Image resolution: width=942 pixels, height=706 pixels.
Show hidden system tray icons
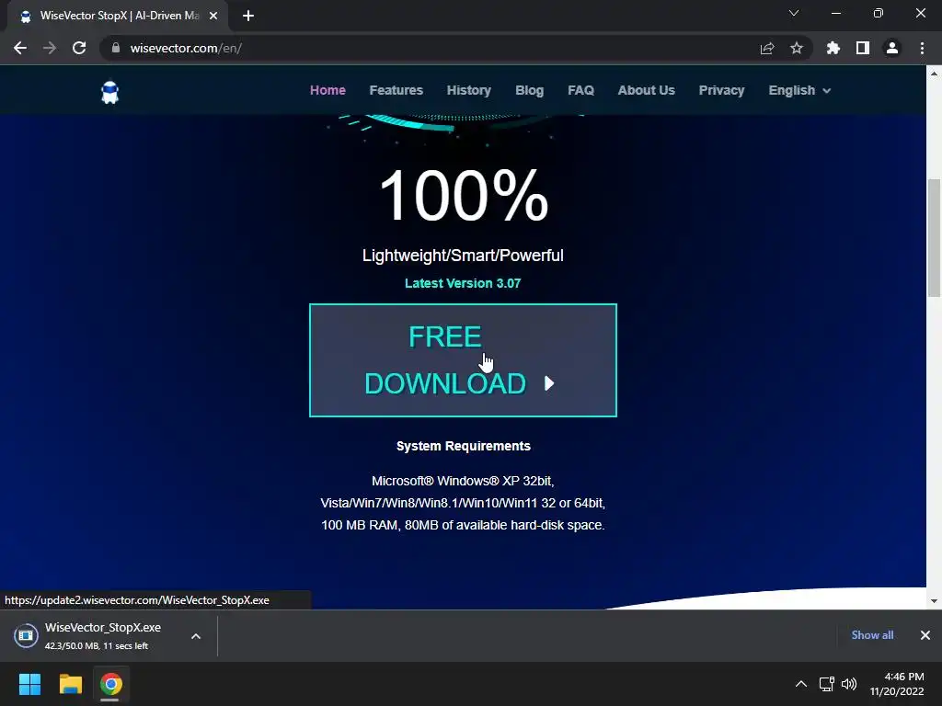click(x=801, y=684)
